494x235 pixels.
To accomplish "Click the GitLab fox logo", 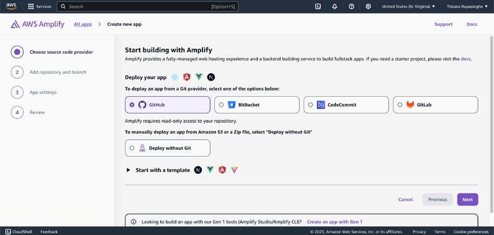I will 410,105.
